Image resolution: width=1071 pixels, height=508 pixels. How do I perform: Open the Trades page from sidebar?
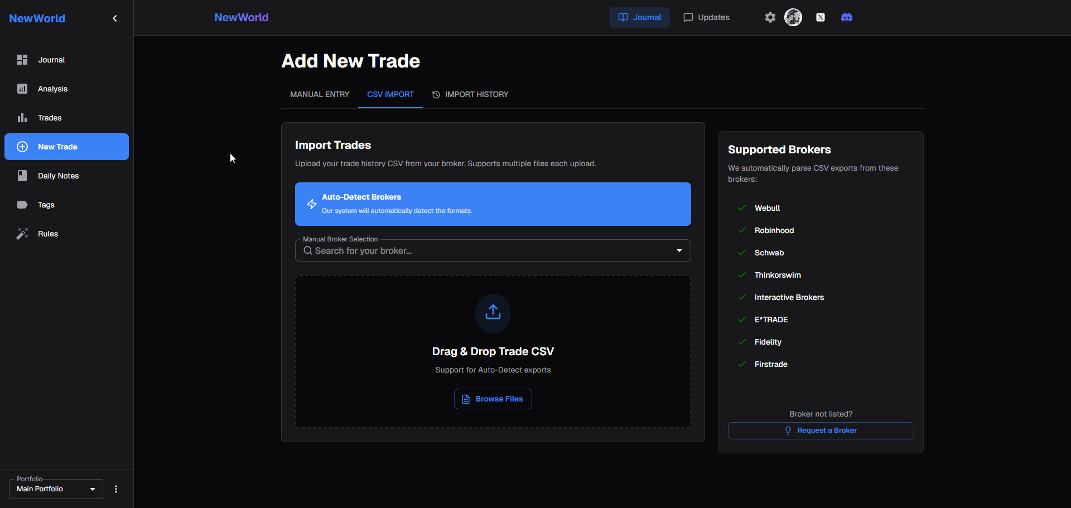coord(49,118)
